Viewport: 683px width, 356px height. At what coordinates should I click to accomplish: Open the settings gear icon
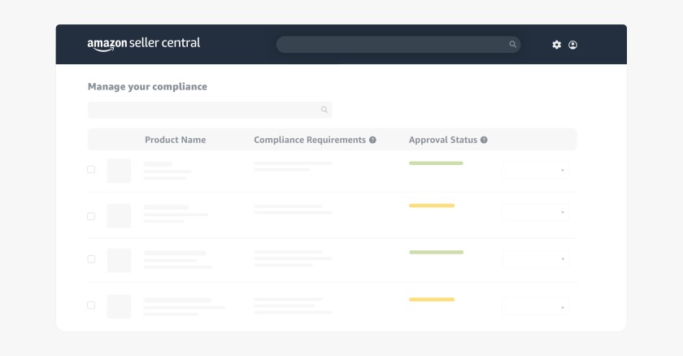[557, 45]
